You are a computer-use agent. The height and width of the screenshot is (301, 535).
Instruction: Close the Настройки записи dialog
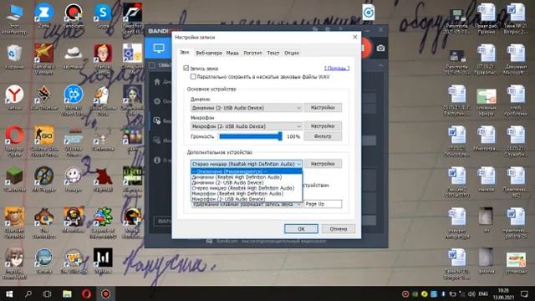pos(354,37)
